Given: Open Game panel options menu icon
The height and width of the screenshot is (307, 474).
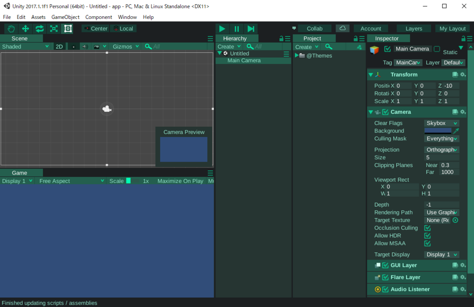Looking at the screenshot, I should point(211,173).
